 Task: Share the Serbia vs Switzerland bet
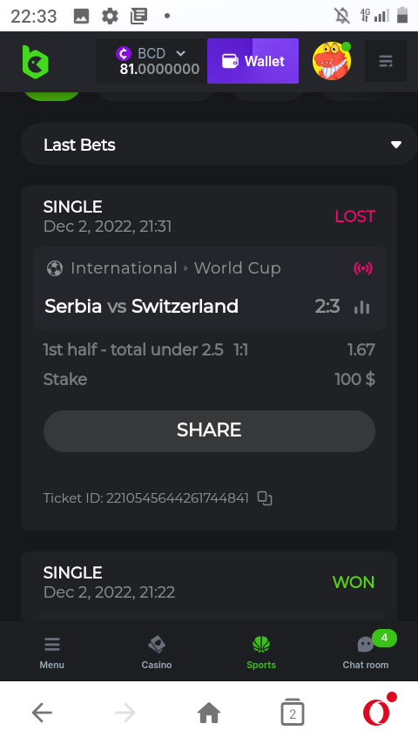click(x=209, y=431)
